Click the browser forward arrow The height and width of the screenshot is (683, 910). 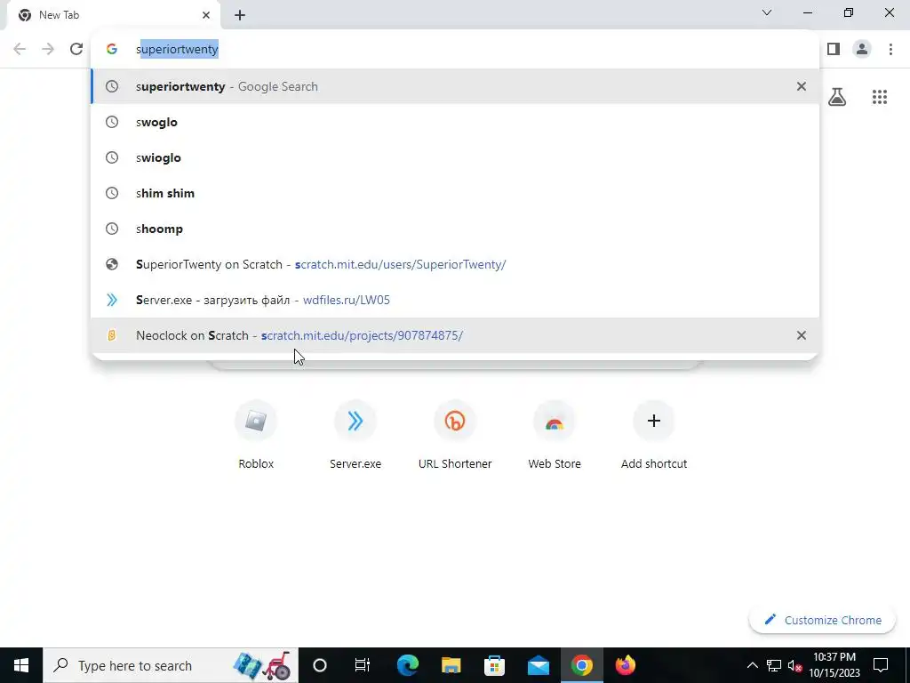[x=48, y=49]
